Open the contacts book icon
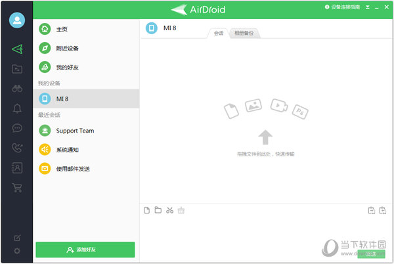Viewport: 394px width, 264px height. click(x=17, y=168)
